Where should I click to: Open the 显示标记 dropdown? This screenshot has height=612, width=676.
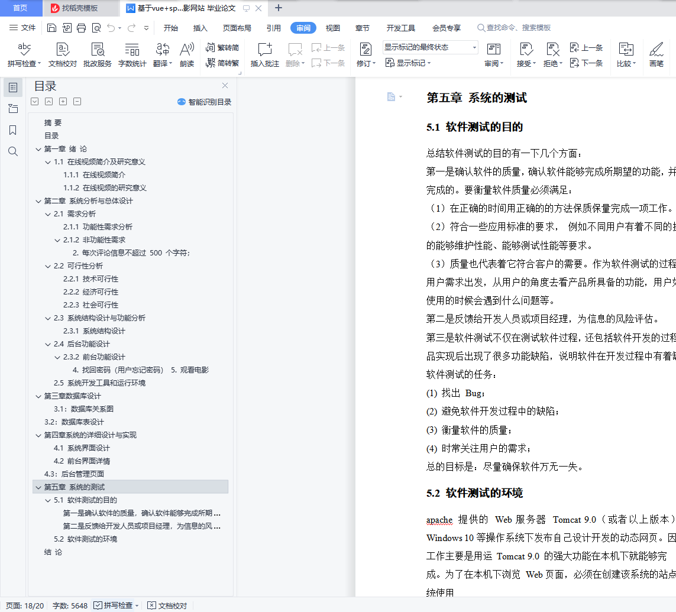pyautogui.click(x=408, y=63)
